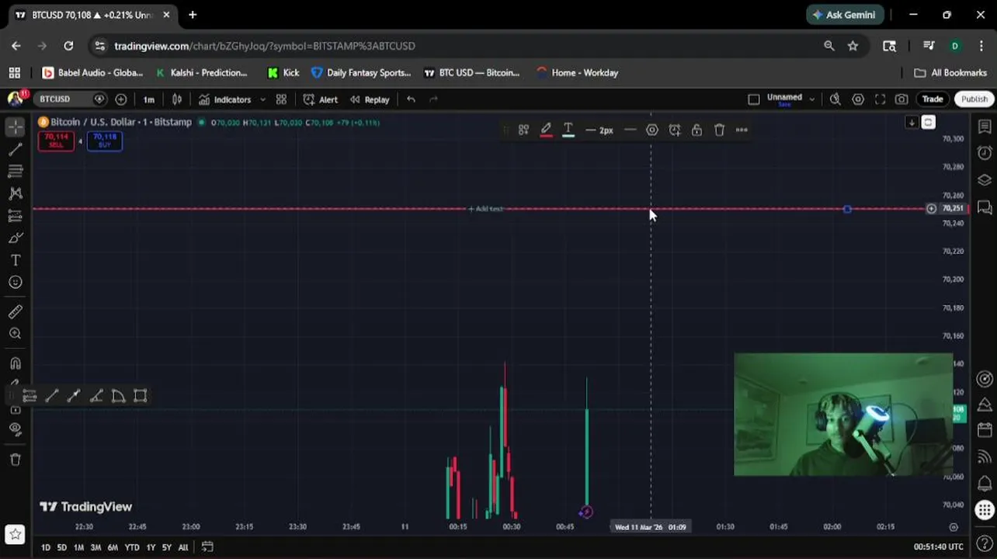Open the forecasting and measurement tools
Image resolution: width=997 pixels, height=559 pixels.
(16, 215)
